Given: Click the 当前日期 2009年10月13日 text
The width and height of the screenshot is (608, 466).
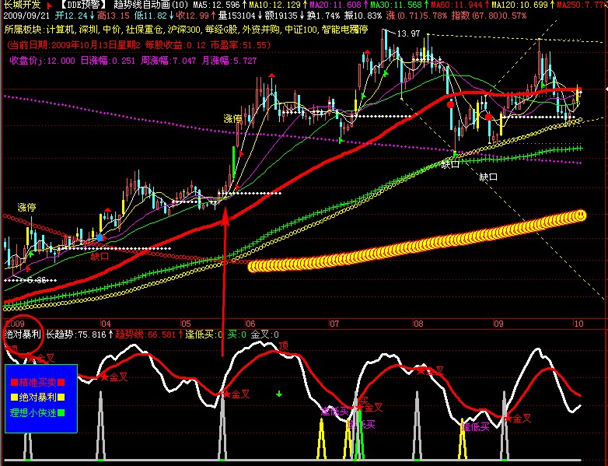Looking at the screenshot, I should tap(74, 45).
